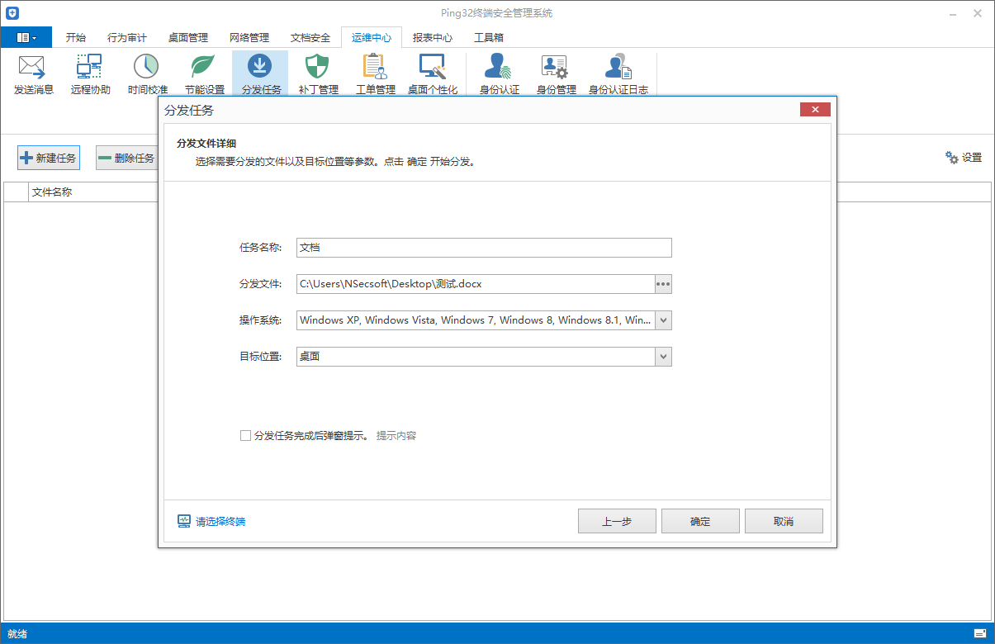Enable 分发任务完成后弹窗提示 checkbox
The image size is (995, 644).
tap(245, 435)
